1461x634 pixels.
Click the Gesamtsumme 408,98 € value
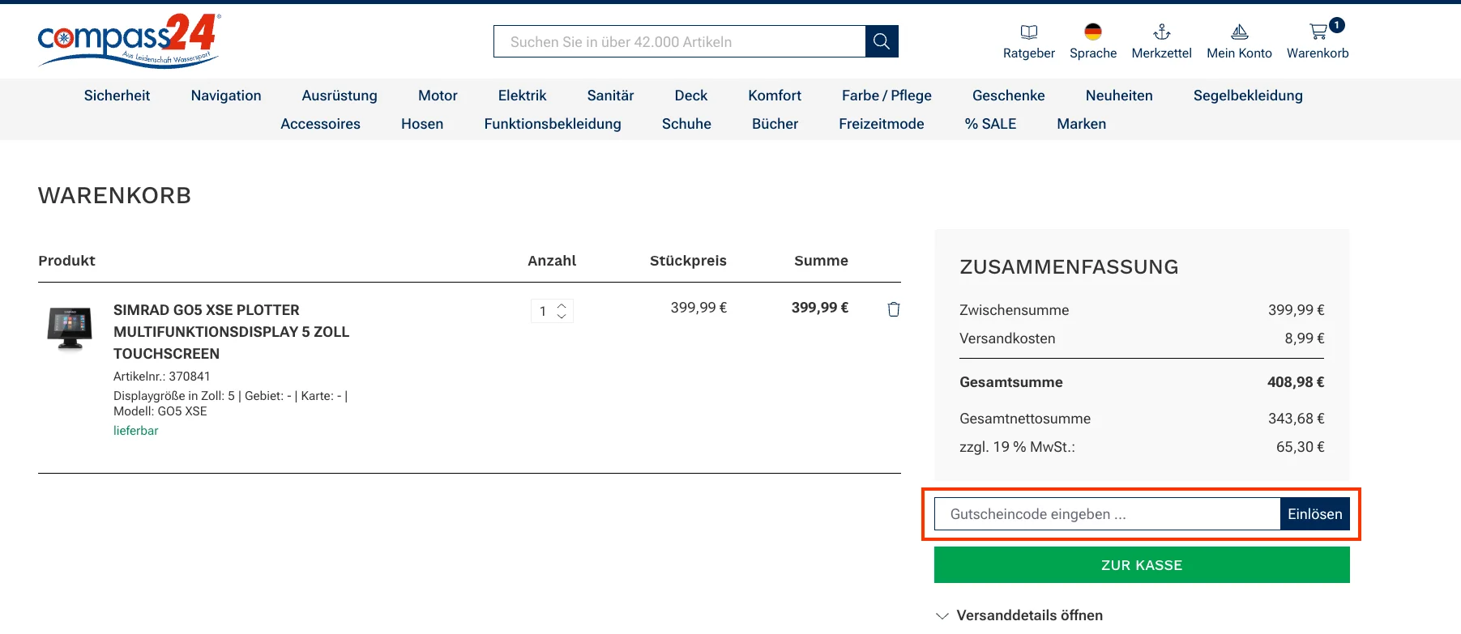click(x=1296, y=382)
